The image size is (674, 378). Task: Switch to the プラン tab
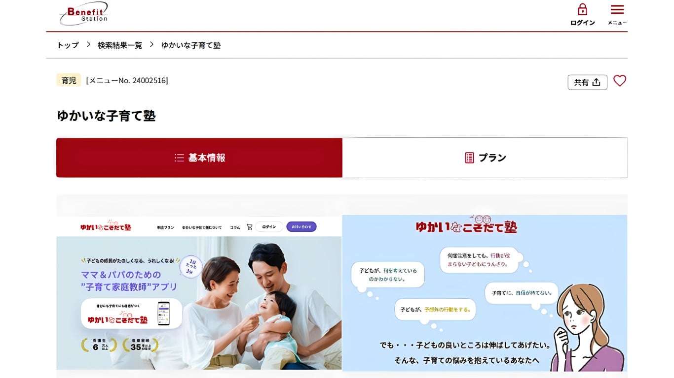pos(485,157)
